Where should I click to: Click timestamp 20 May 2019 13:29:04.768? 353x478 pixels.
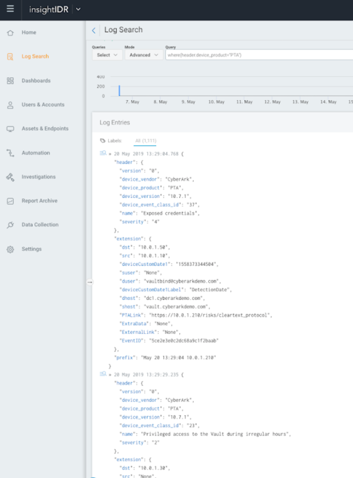146,154
